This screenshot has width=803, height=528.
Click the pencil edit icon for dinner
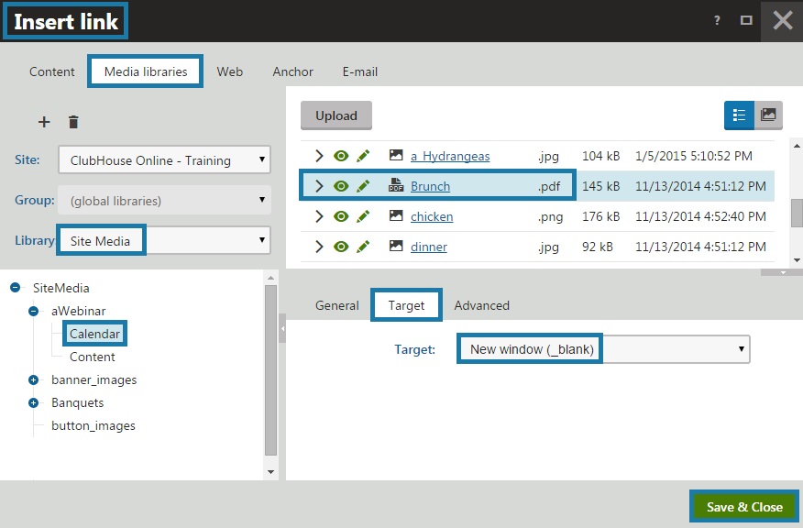coord(363,247)
